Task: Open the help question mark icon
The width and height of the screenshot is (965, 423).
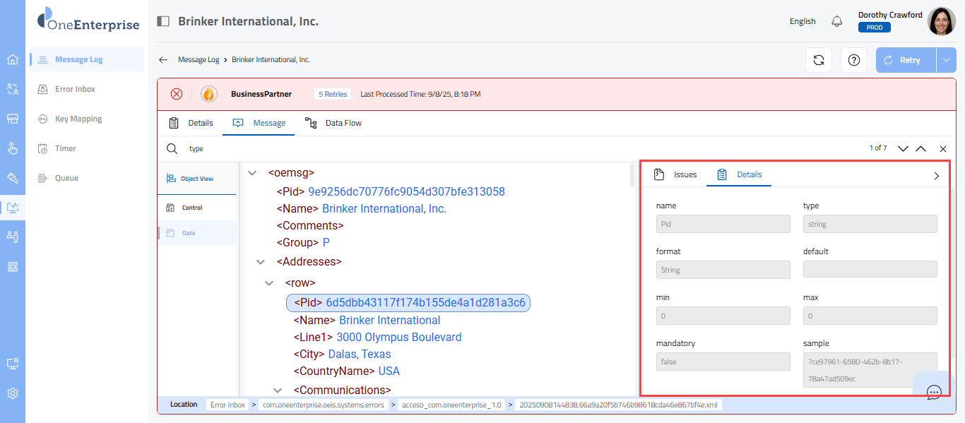Action: 853,60
